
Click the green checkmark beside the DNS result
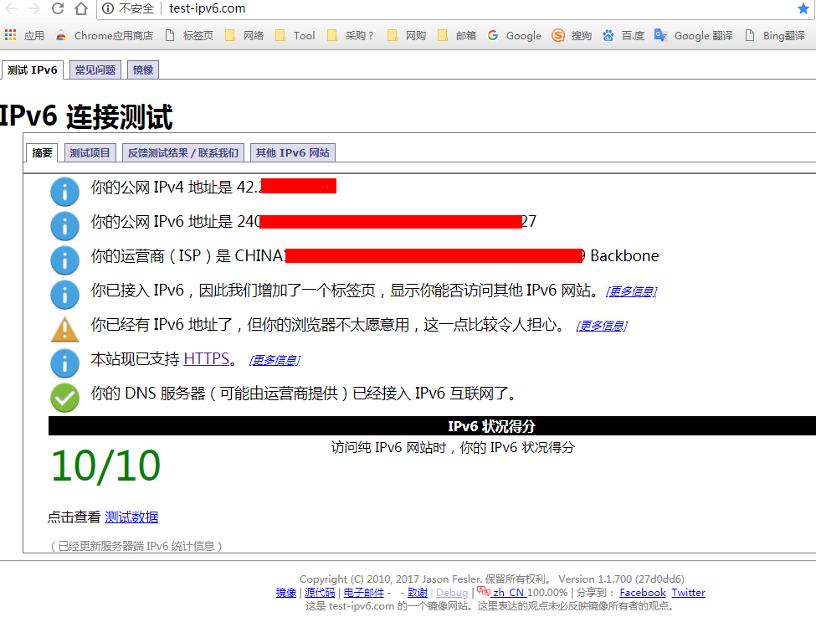point(64,398)
